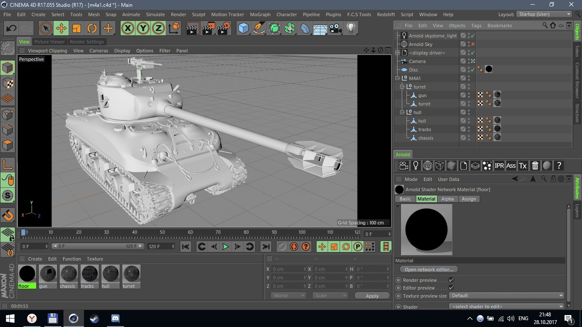This screenshot has height=327, width=582.
Task: Add a Cube primitive object
Action: (244, 29)
